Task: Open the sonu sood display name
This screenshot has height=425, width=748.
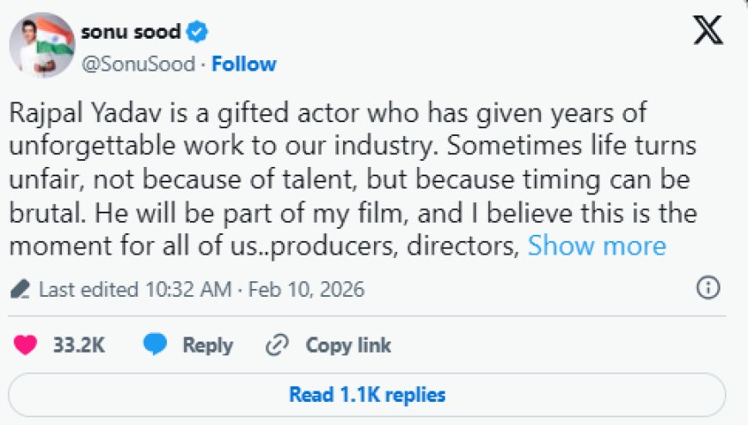Action: [x=131, y=33]
